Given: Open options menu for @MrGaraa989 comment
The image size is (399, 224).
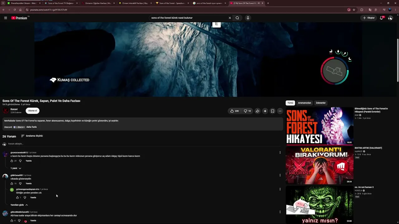Looking at the screenshot, I should click(x=280, y=175).
